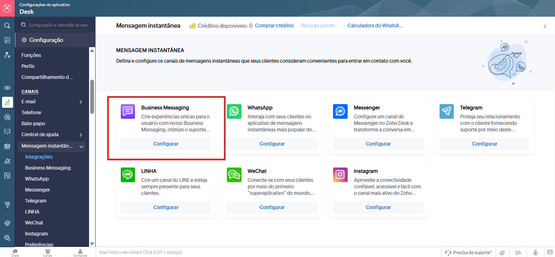The height and width of the screenshot is (257, 555).
Task: Collapse the Mensagem instantânea section
Action: coord(81,146)
